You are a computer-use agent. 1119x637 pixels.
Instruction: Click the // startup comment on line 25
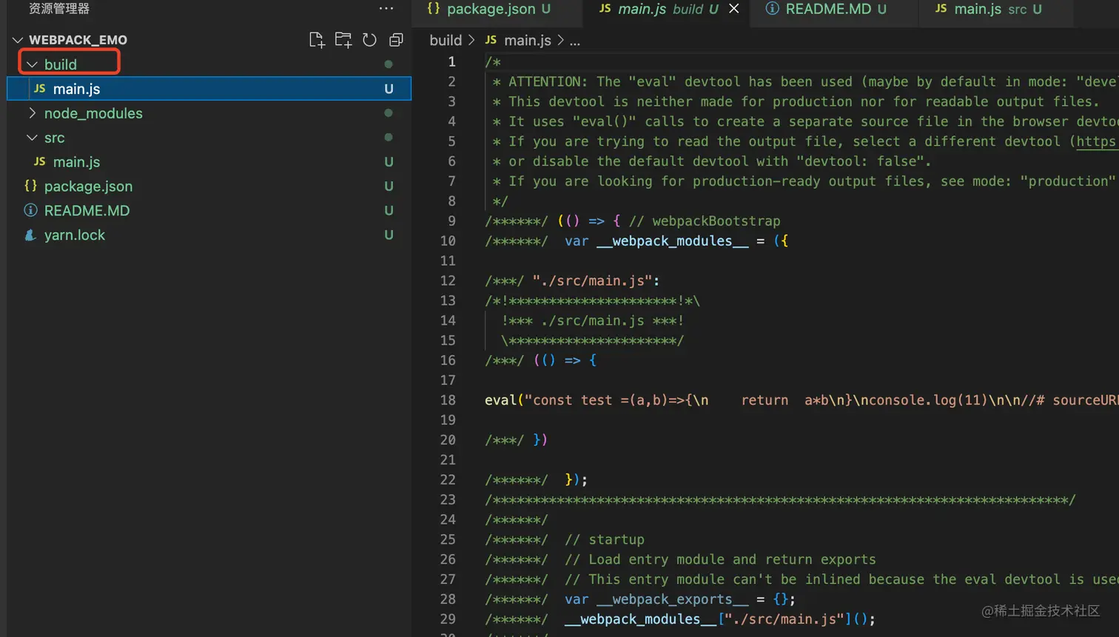point(605,540)
